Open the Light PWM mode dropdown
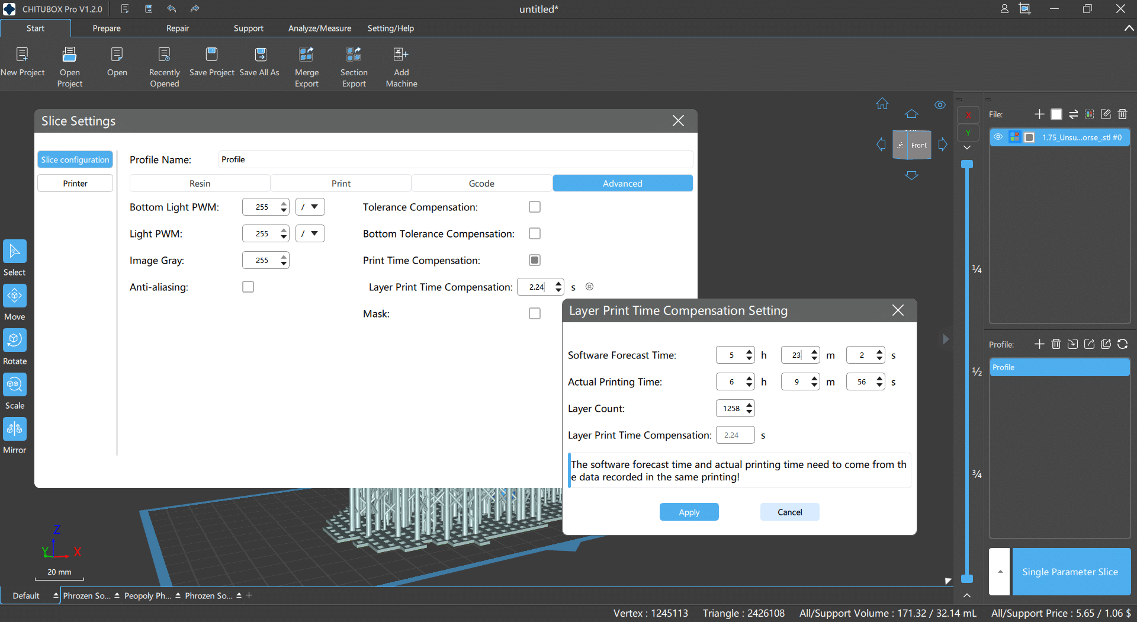Viewport: 1137px width, 622px height. point(310,233)
